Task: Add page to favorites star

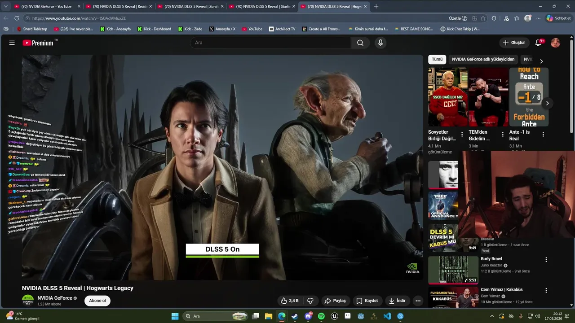Action: point(483,18)
